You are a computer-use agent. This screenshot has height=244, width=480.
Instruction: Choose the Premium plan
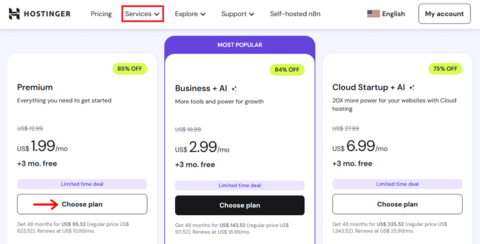tap(82, 204)
